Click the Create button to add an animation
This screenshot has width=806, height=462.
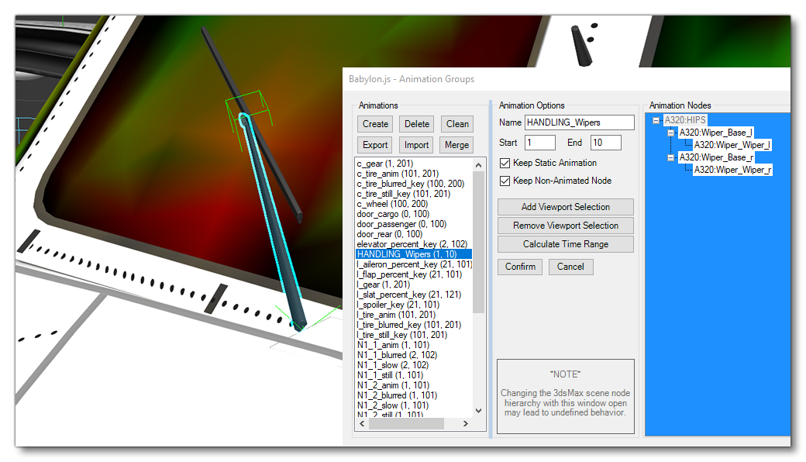click(374, 123)
